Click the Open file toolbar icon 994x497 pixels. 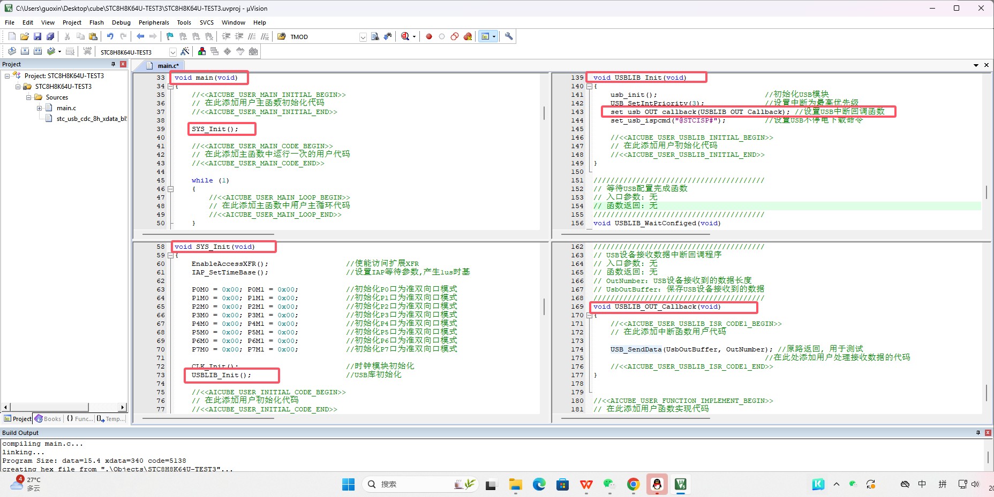[x=25, y=36]
